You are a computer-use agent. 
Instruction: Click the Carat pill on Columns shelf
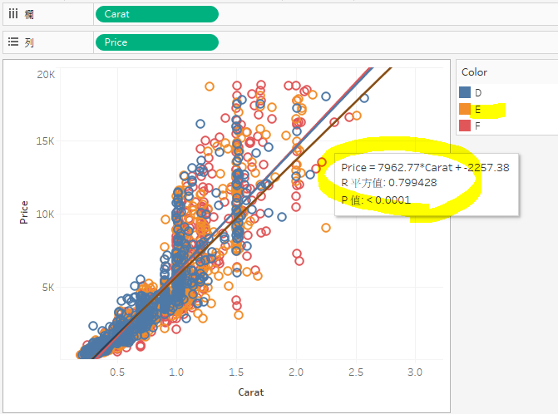click(x=157, y=14)
